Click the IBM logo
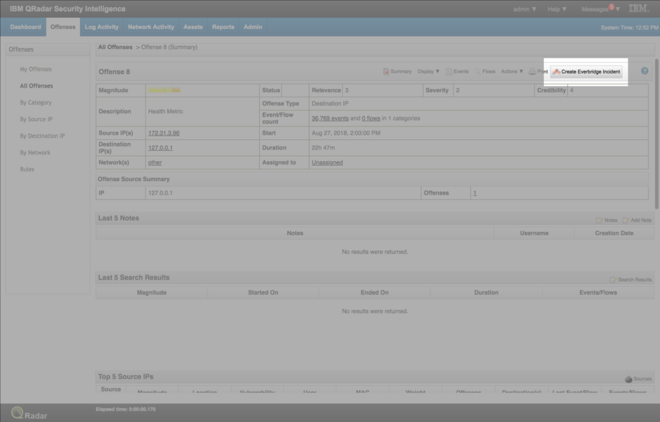This screenshot has height=422, width=660. pos(639,8)
